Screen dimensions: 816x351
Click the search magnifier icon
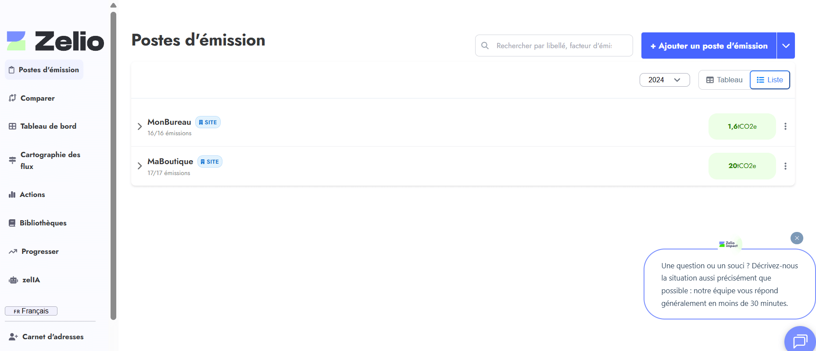click(x=485, y=46)
